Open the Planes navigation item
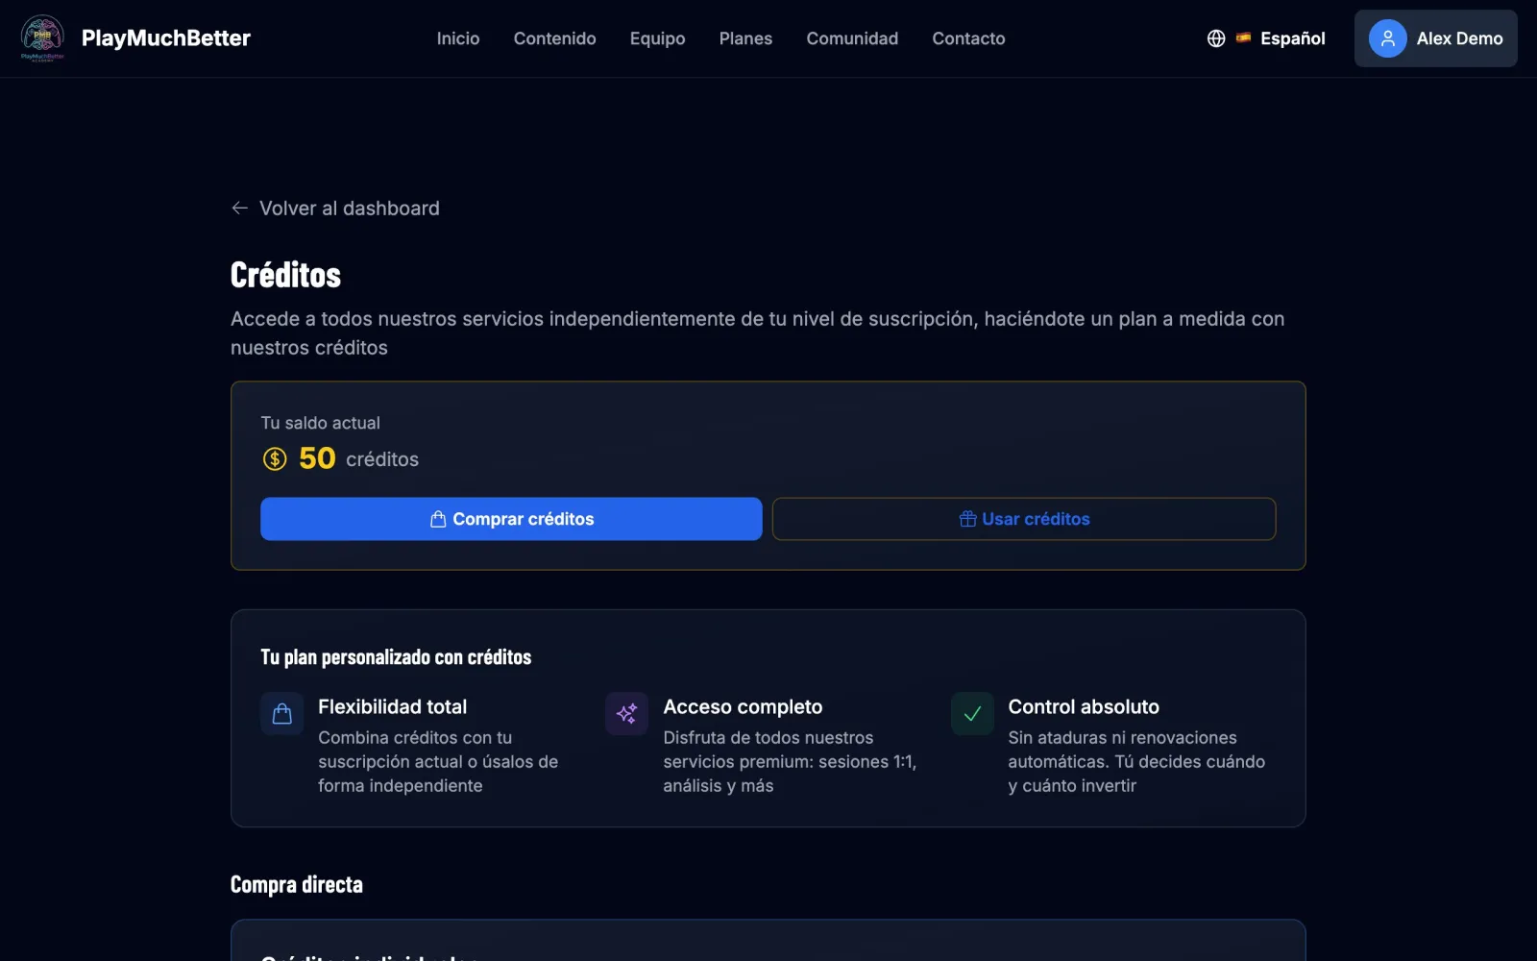The width and height of the screenshot is (1537, 961). [x=745, y=38]
